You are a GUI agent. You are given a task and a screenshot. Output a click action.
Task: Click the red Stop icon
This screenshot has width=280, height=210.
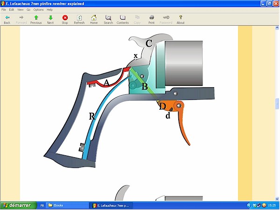(x=65, y=18)
